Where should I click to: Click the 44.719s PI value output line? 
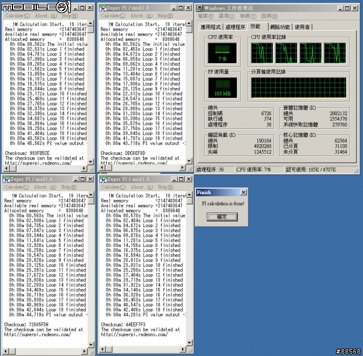pyautogui.click(x=48, y=315)
